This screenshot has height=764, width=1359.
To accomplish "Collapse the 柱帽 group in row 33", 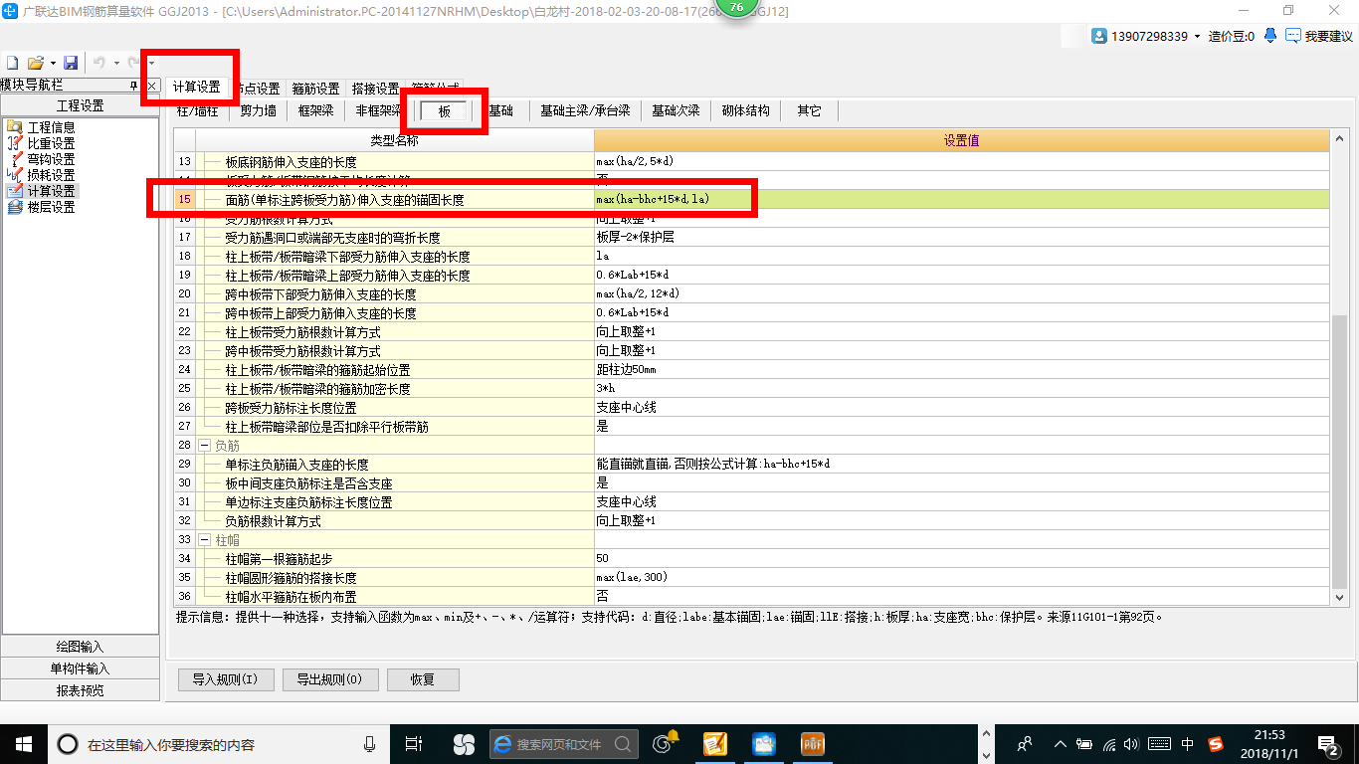I will pyautogui.click(x=205, y=540).
